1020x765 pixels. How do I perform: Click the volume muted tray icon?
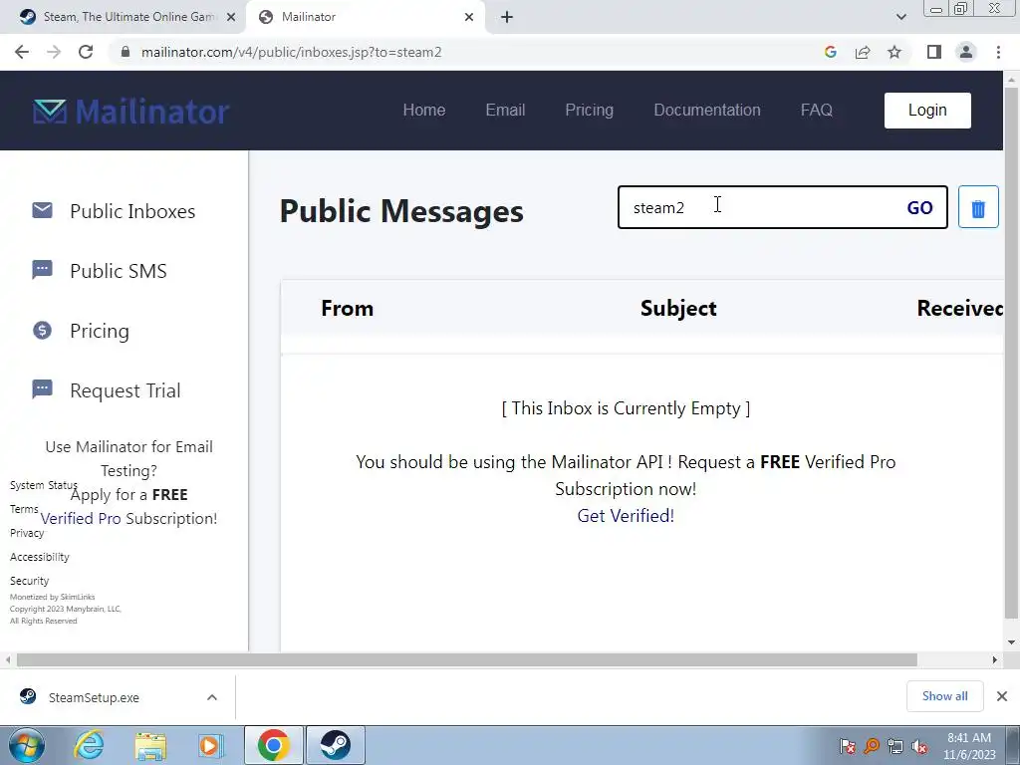[x=919, y=746]
